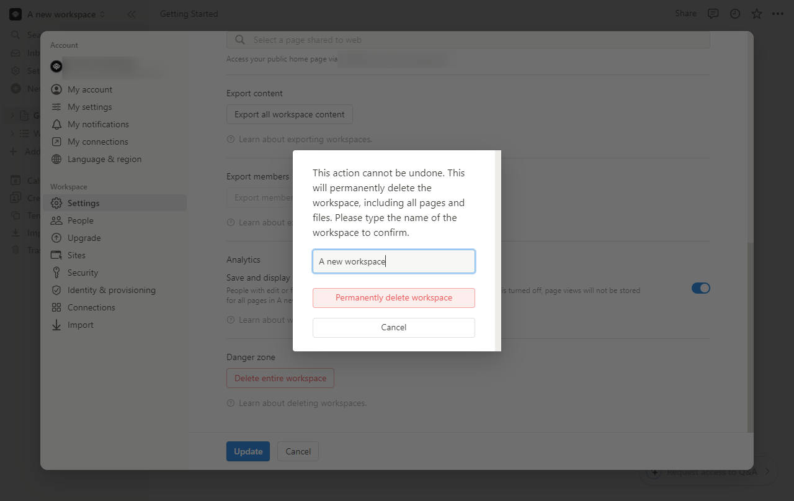Click the account avatar icon
This screenshot has width=794, height=501.
(x=56, y=66)
